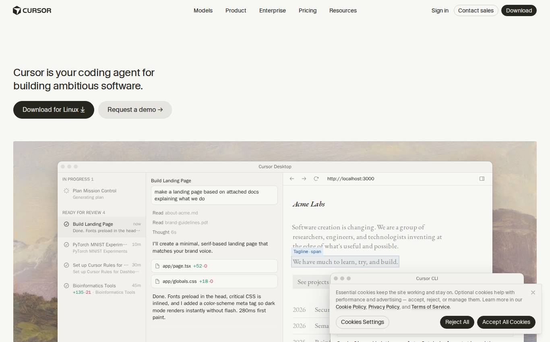This screenshot has width=550, height=342.
Task: Click Request a demo
Action: click(135, 110)
